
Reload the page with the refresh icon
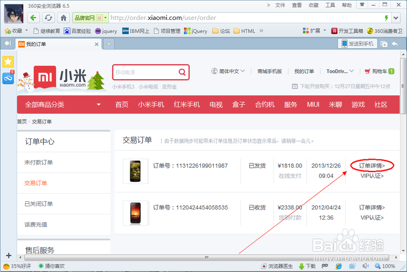[48, 17]
